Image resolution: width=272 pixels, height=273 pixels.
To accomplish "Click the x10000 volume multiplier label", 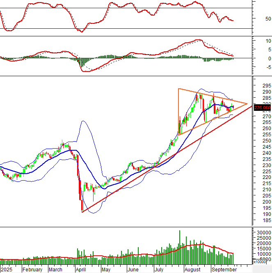I will [261, 262].
